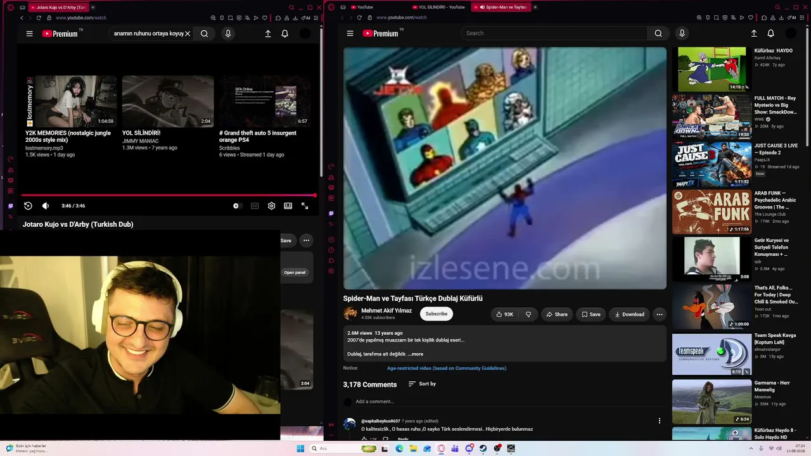Replay the Jotaro Kujo video

click(x=28, y=206)
